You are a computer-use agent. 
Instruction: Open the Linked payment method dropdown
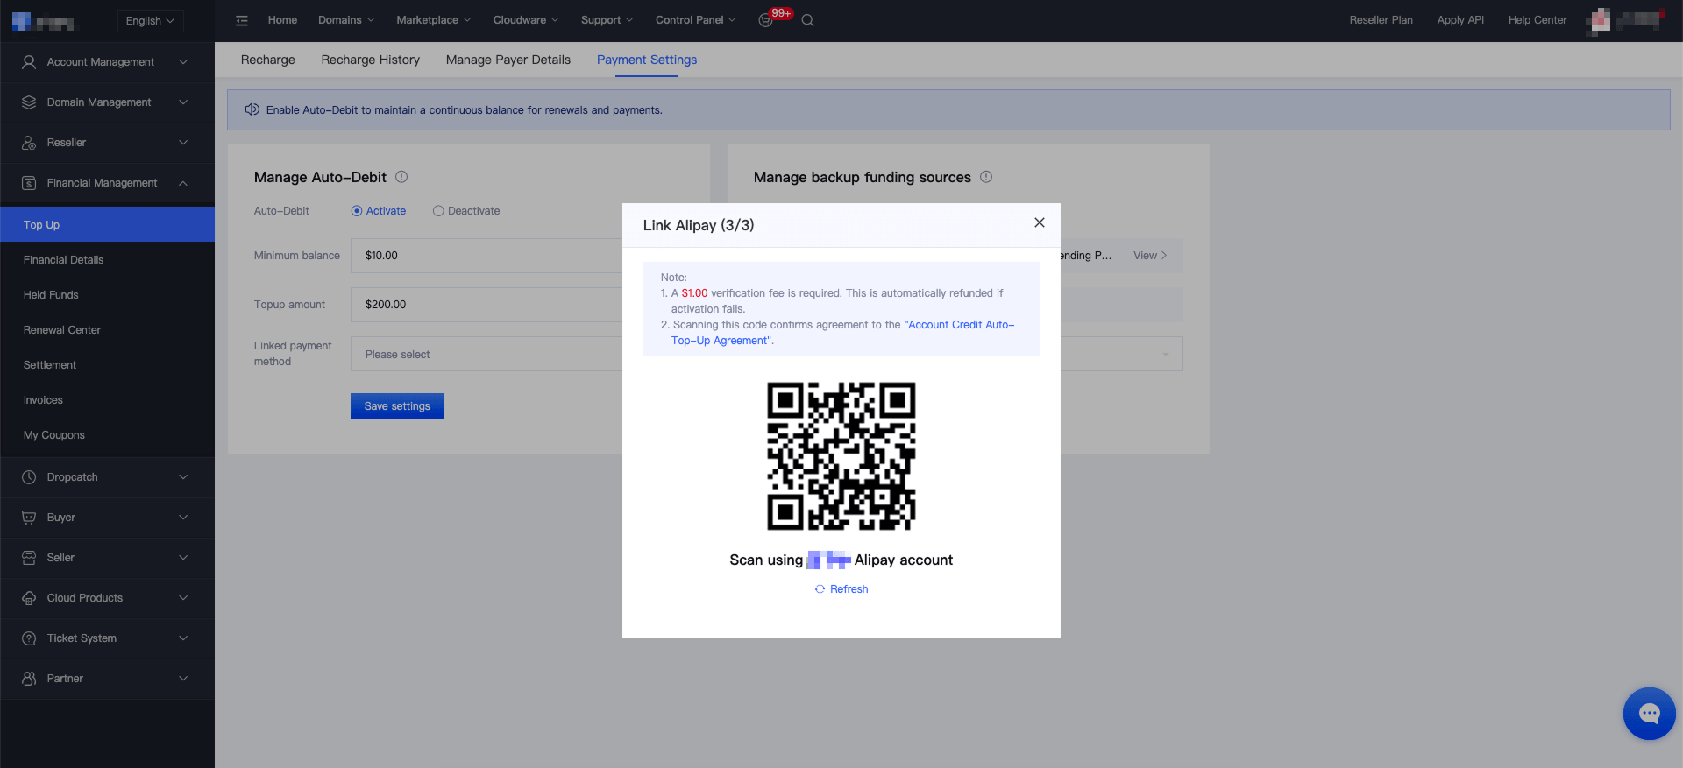point(486,354)
